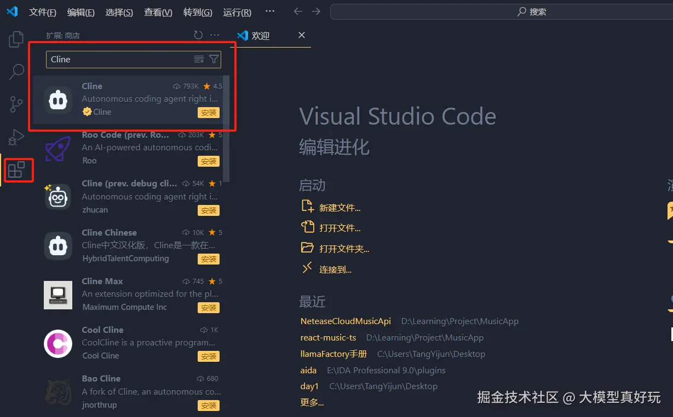Open the 运行(R) menu
This screenshot has height=417, width=673.
pyautogui.click(x=237, y=12)
